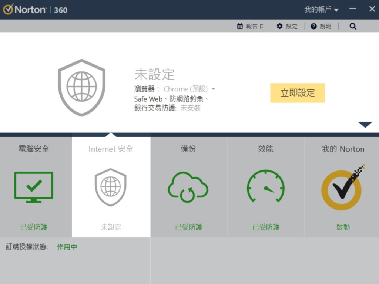Click 未設定 under Internet 安全
This screenshot has height=284, width=379.
click(x=111, y=227)
